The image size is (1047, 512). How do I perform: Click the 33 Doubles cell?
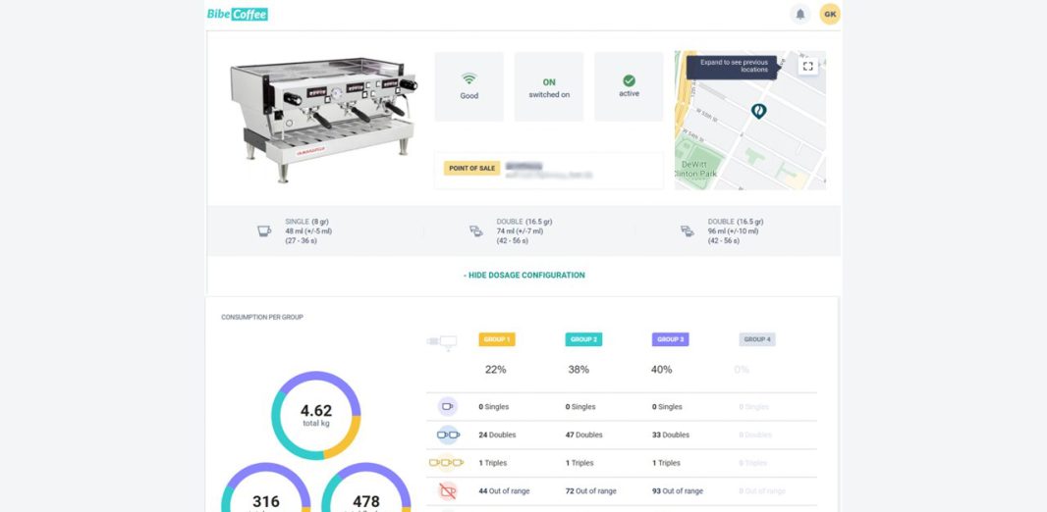(x=671, y=435)
